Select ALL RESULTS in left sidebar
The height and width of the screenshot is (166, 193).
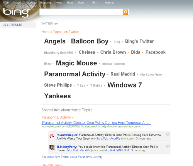click(x=13, y=25)
